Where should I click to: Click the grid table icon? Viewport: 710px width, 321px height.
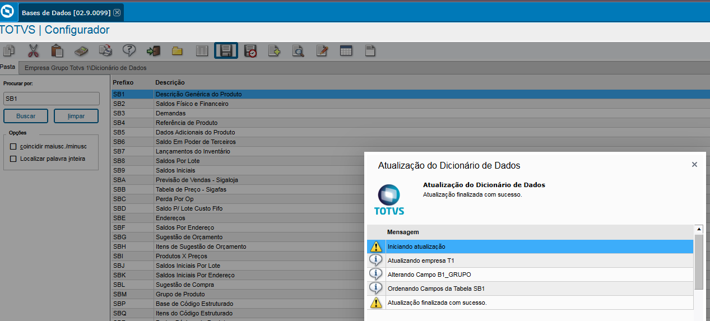(346, 51)
